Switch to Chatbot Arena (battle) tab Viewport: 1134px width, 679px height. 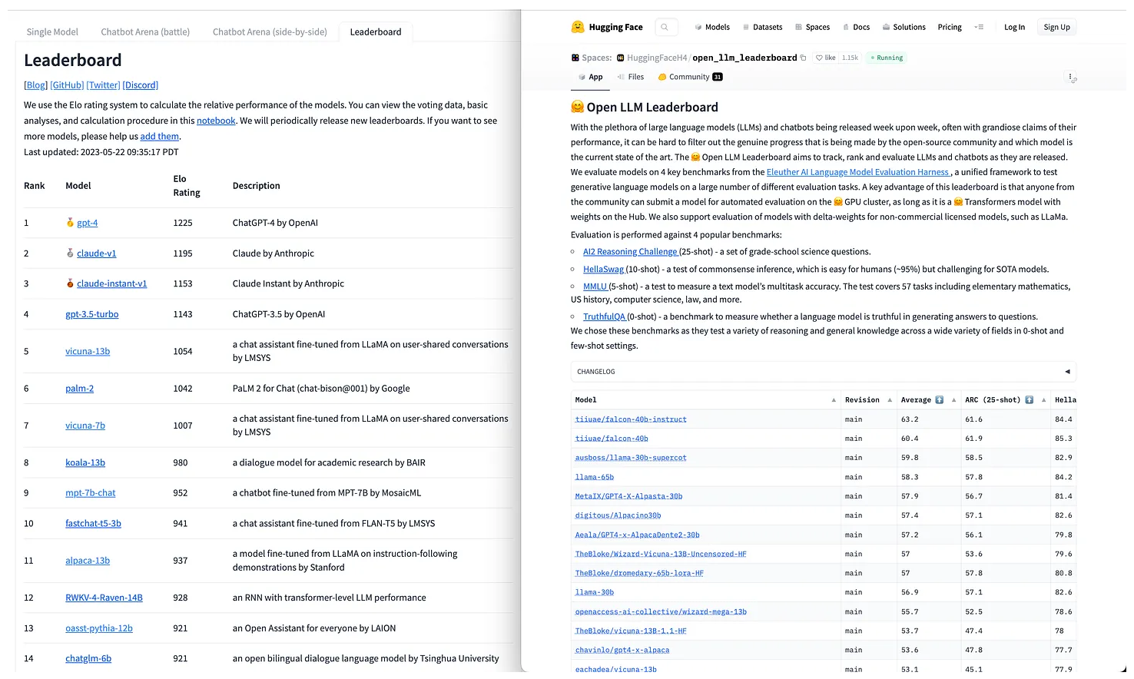pos(145,32)
